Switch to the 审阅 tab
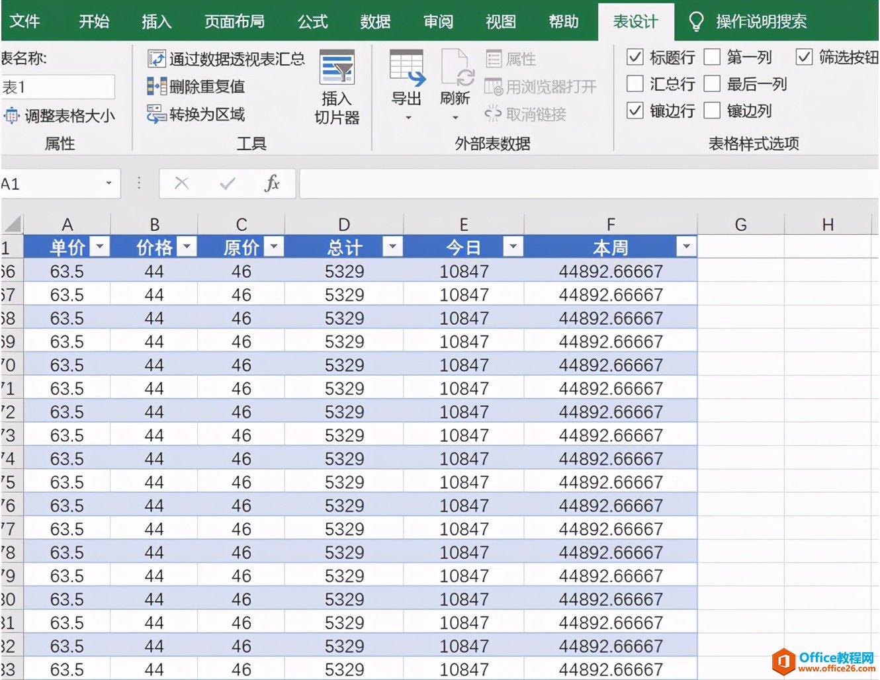Screen dimensions: 880x680 438,21
